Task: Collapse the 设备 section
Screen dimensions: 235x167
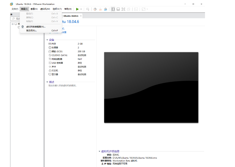Action: (x=47, y=40)
